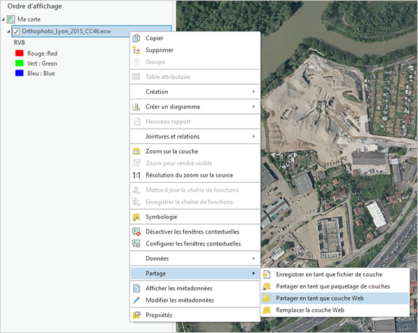Click the green Vert band swatch

click(20, 63)
